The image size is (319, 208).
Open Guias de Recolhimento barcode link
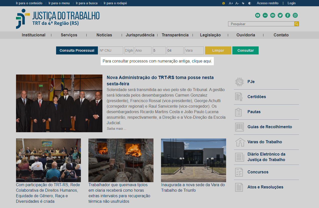click(x=269, y=127)
